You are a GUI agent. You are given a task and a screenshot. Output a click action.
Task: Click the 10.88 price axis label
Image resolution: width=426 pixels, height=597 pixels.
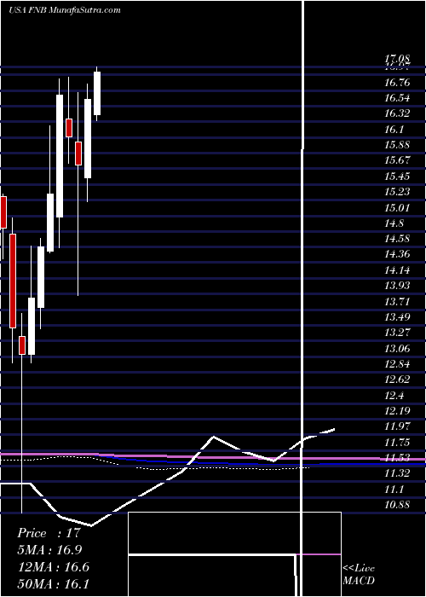point(397,505)
